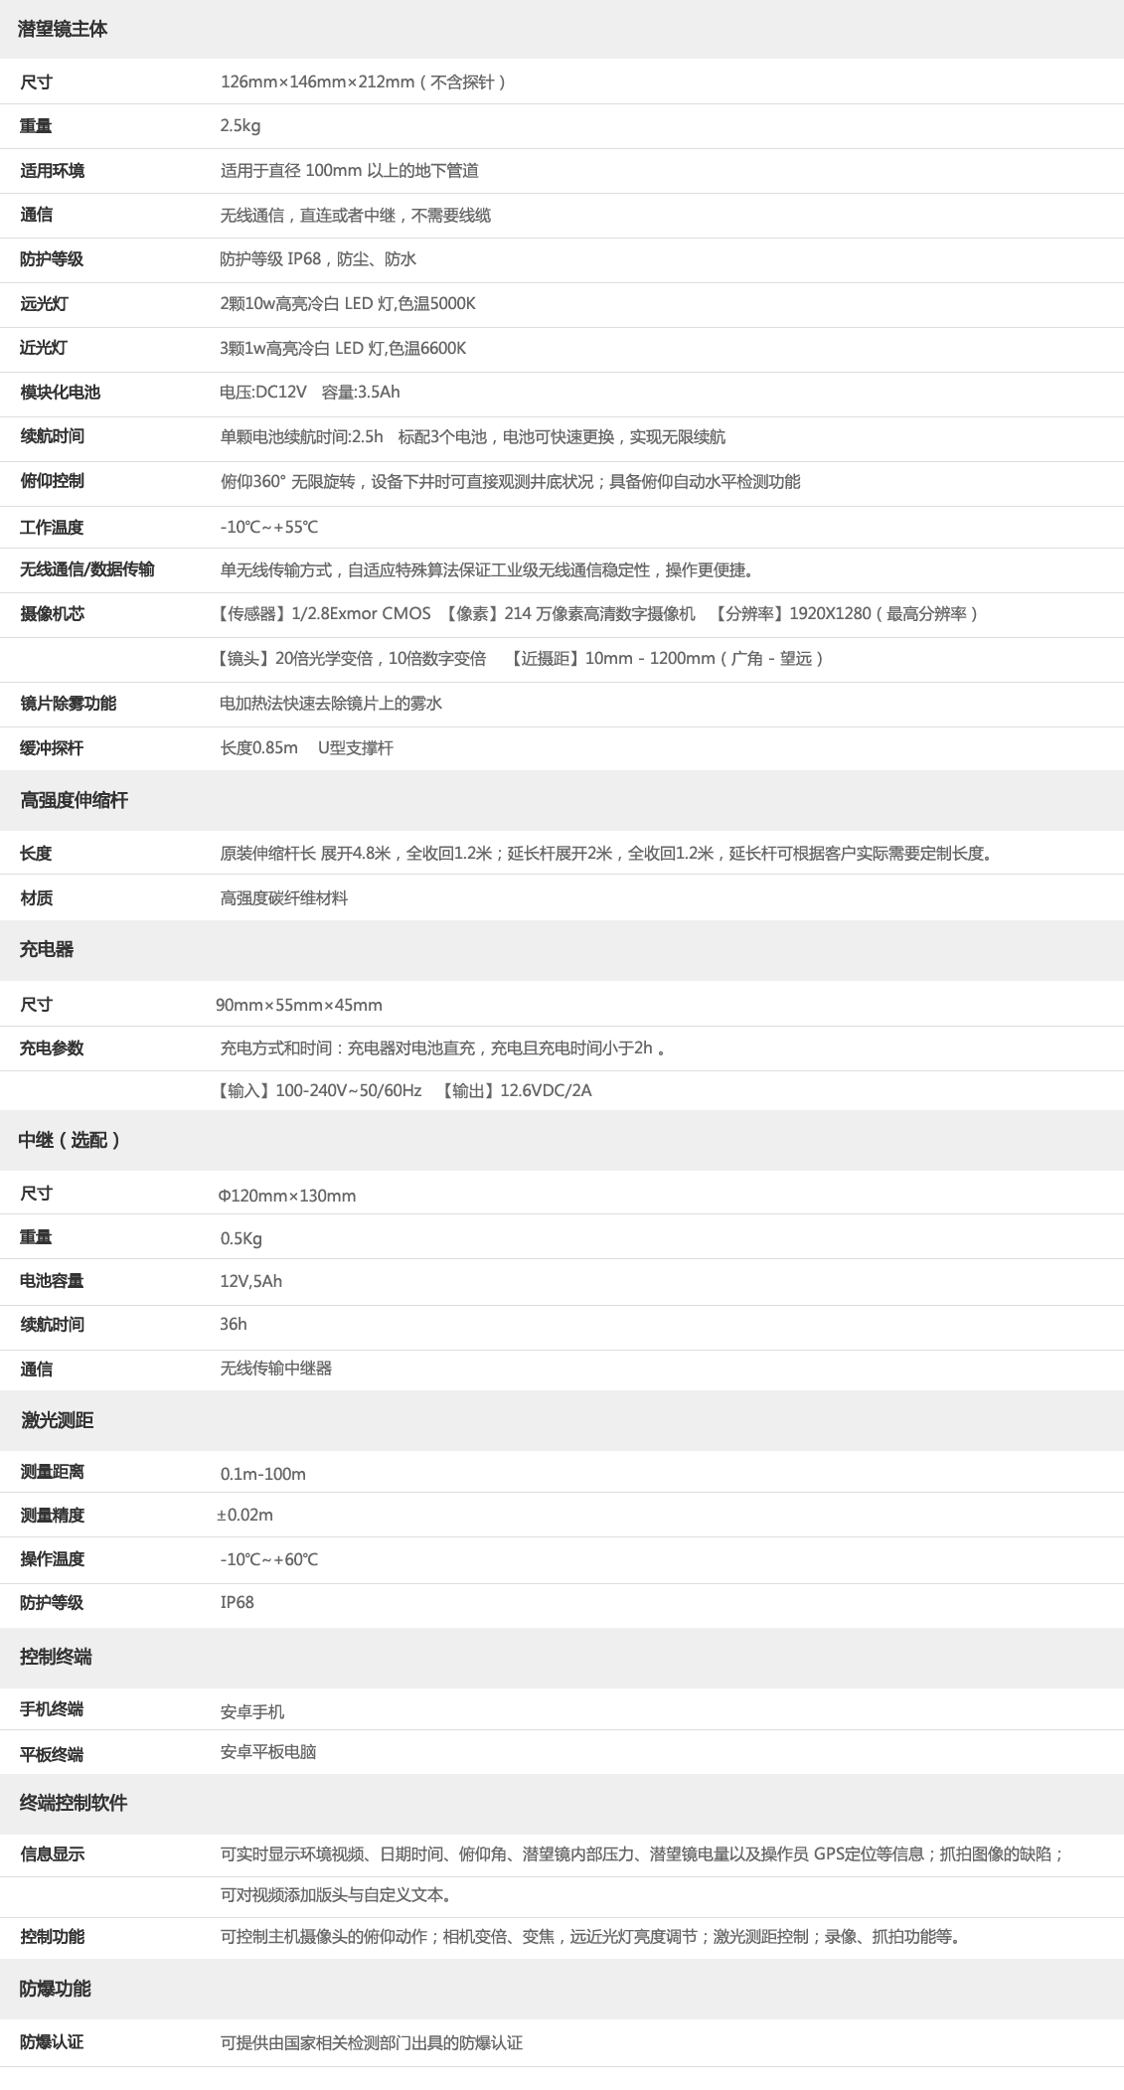The width and height of the screenshot is (1124, 2090).
Task: Select text 电加热法快速去除镜片上的雾水
Action: tap(331, 704)
